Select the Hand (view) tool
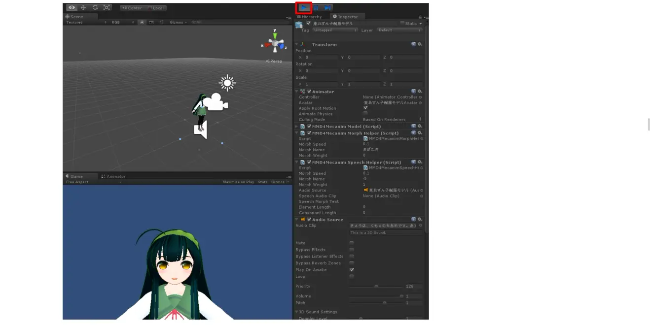This screenshot has height=325, width=650. coord(72,8)
